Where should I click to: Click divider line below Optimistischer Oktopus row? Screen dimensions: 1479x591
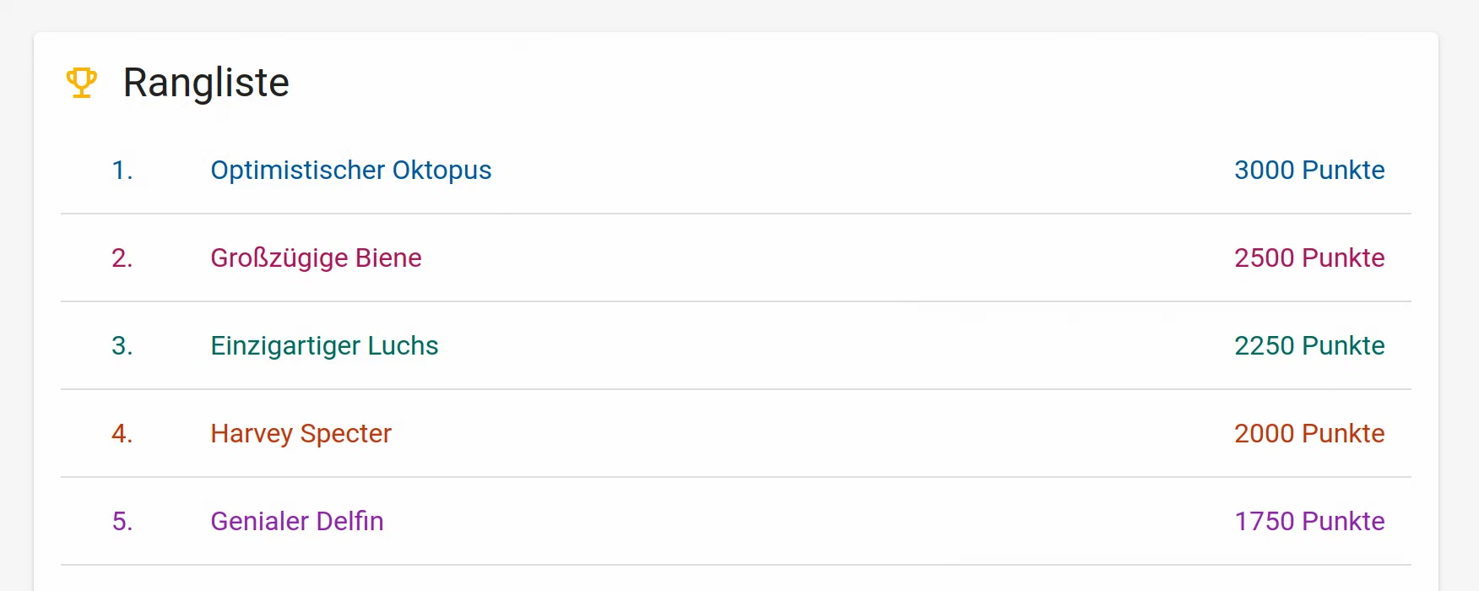[x=736, y=214]
